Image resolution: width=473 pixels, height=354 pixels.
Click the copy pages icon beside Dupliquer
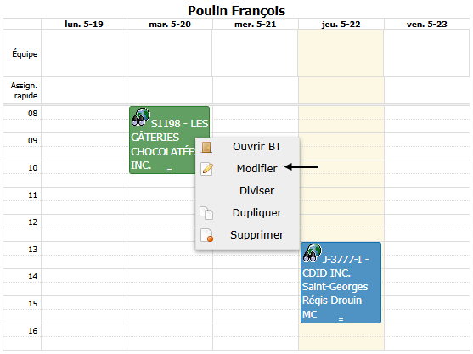tap(206, 213)
